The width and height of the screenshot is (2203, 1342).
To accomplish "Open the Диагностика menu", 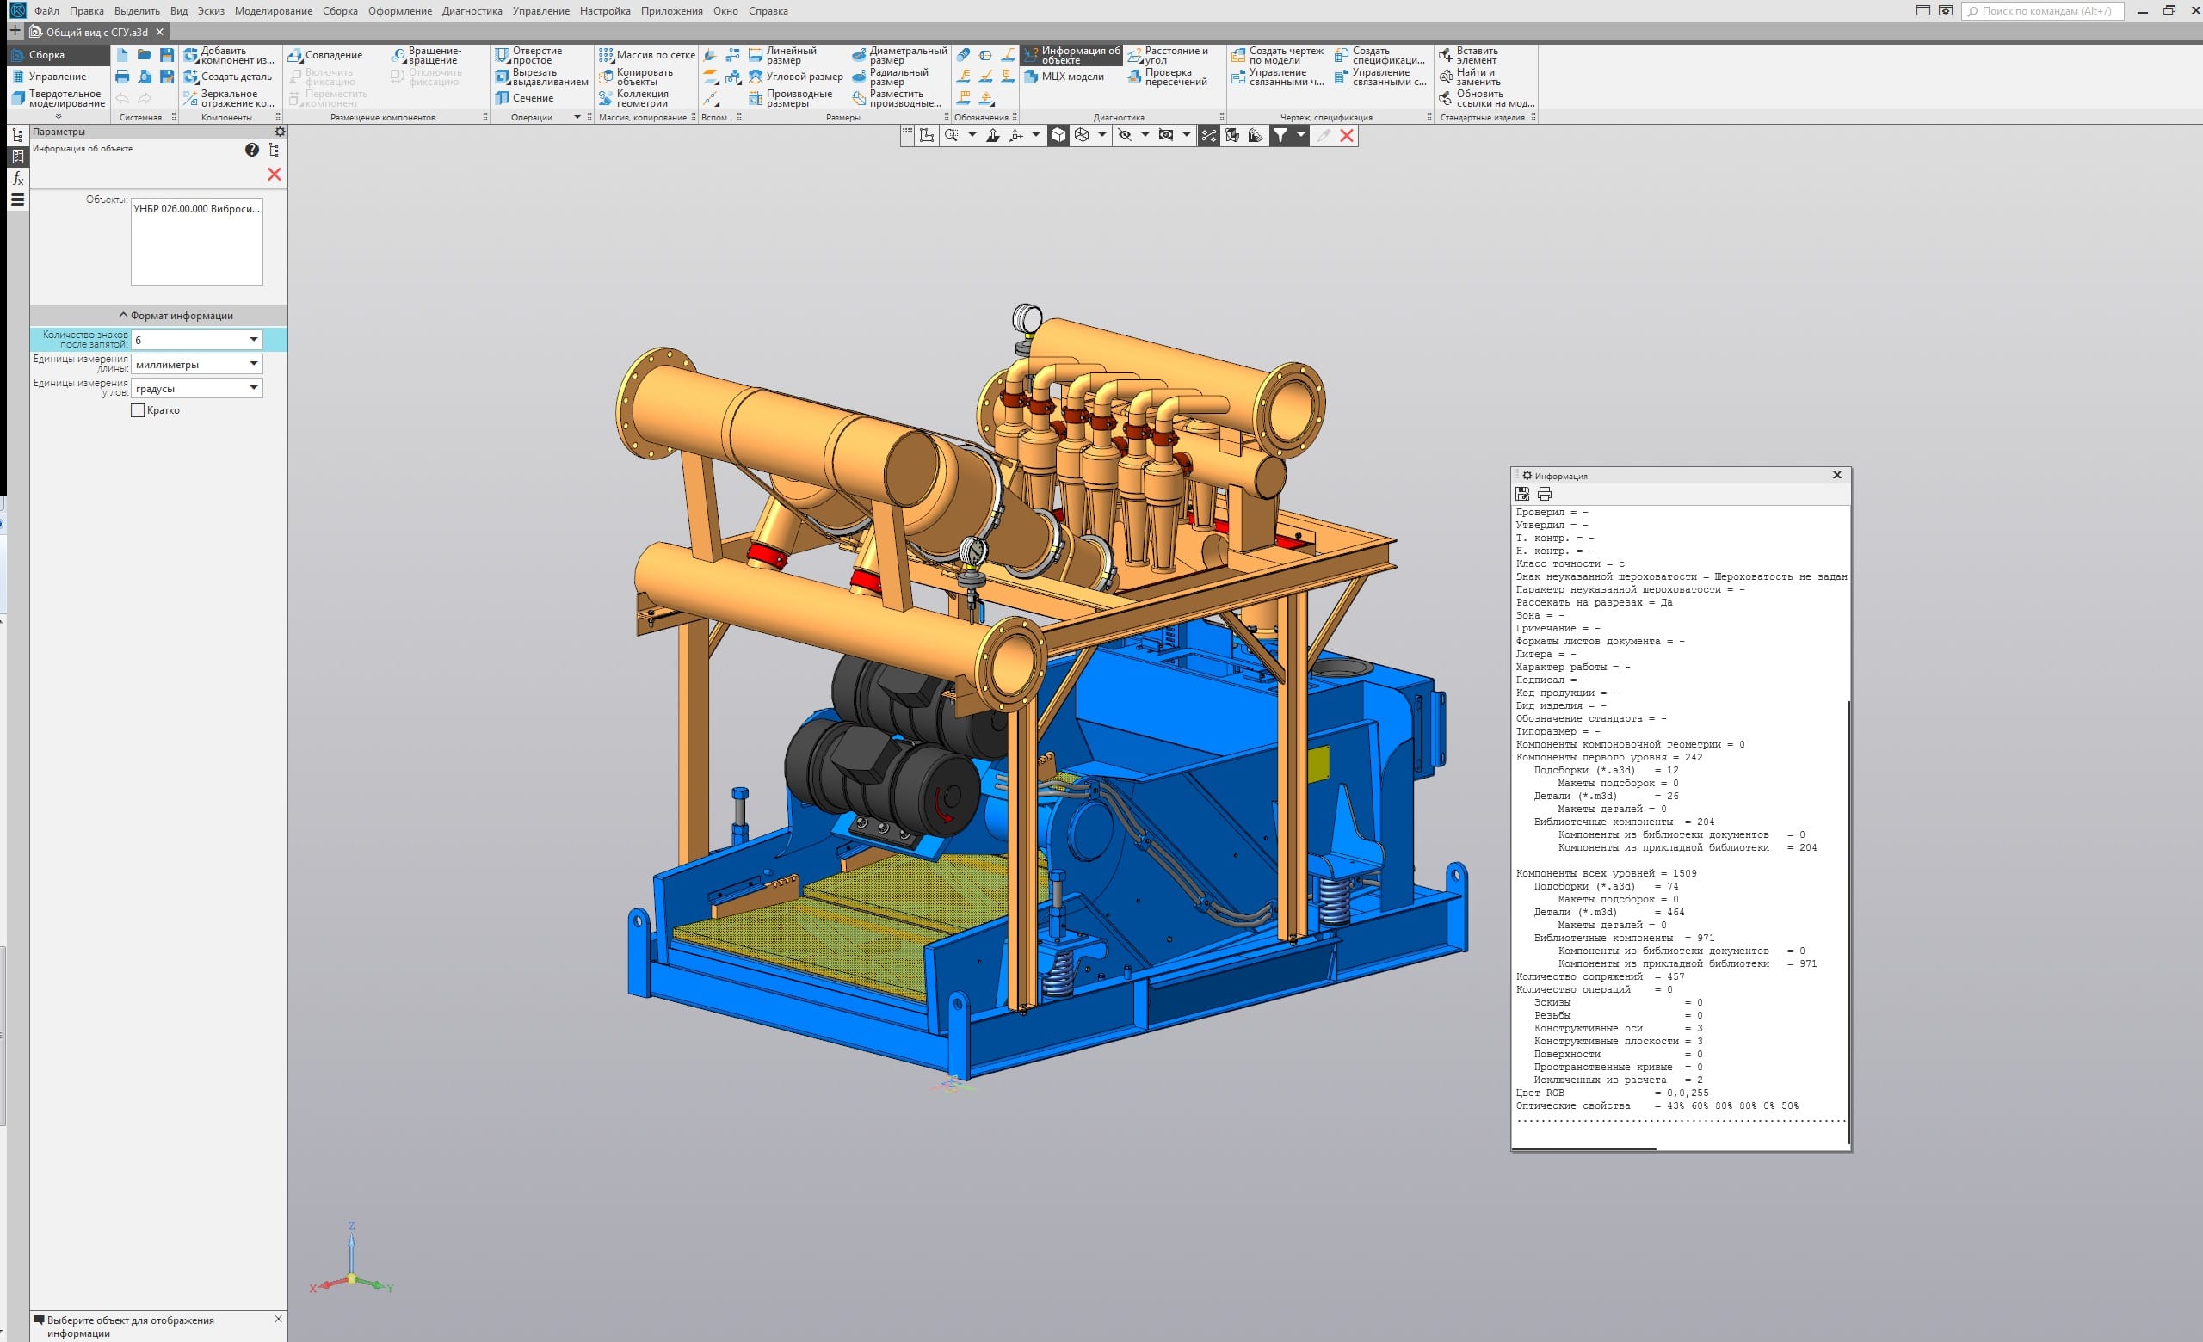I will (x=472, y=10).
